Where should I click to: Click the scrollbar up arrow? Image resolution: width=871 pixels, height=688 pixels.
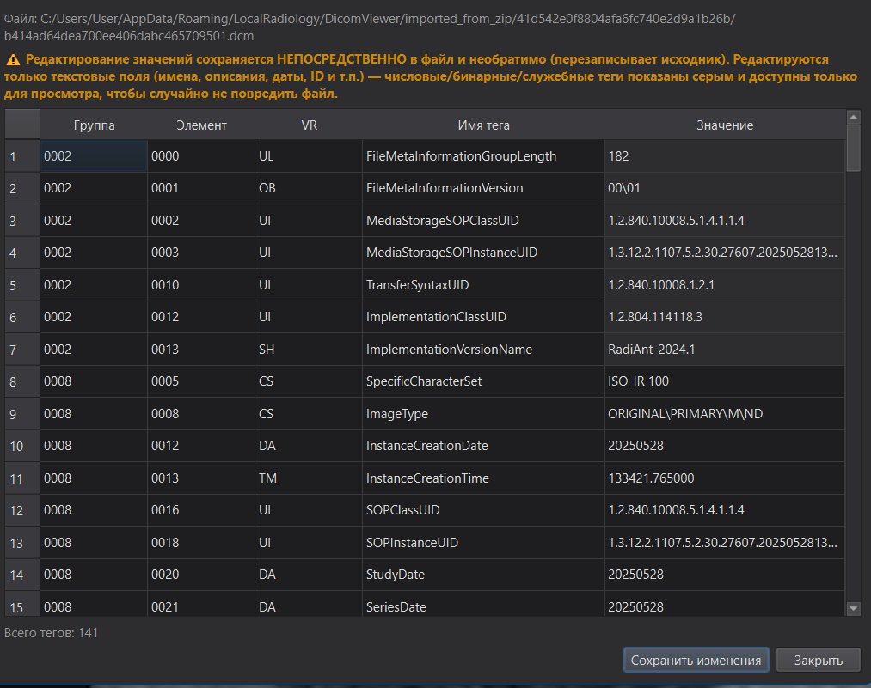click(853, 117)
